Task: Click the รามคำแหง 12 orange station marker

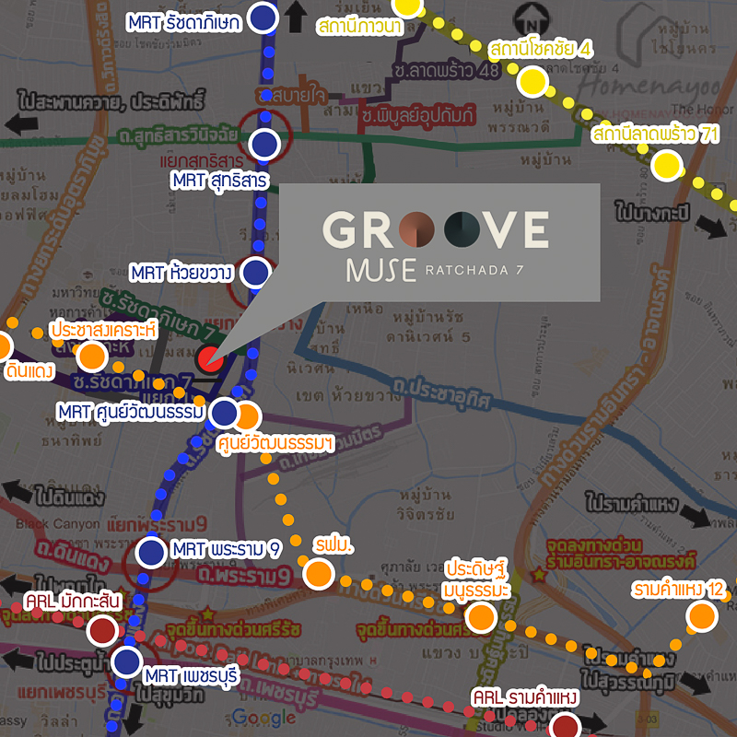Action: pyautogui.click(x=702, y=616)
